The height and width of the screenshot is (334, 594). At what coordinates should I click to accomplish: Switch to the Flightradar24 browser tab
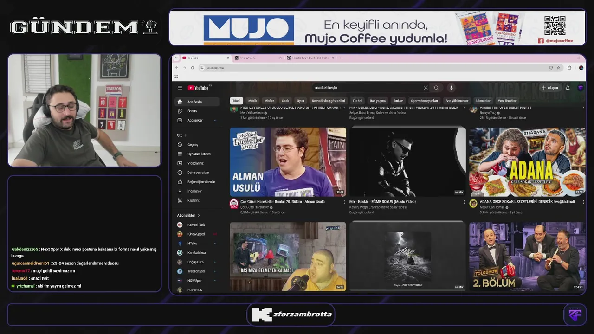click(310, 58)
